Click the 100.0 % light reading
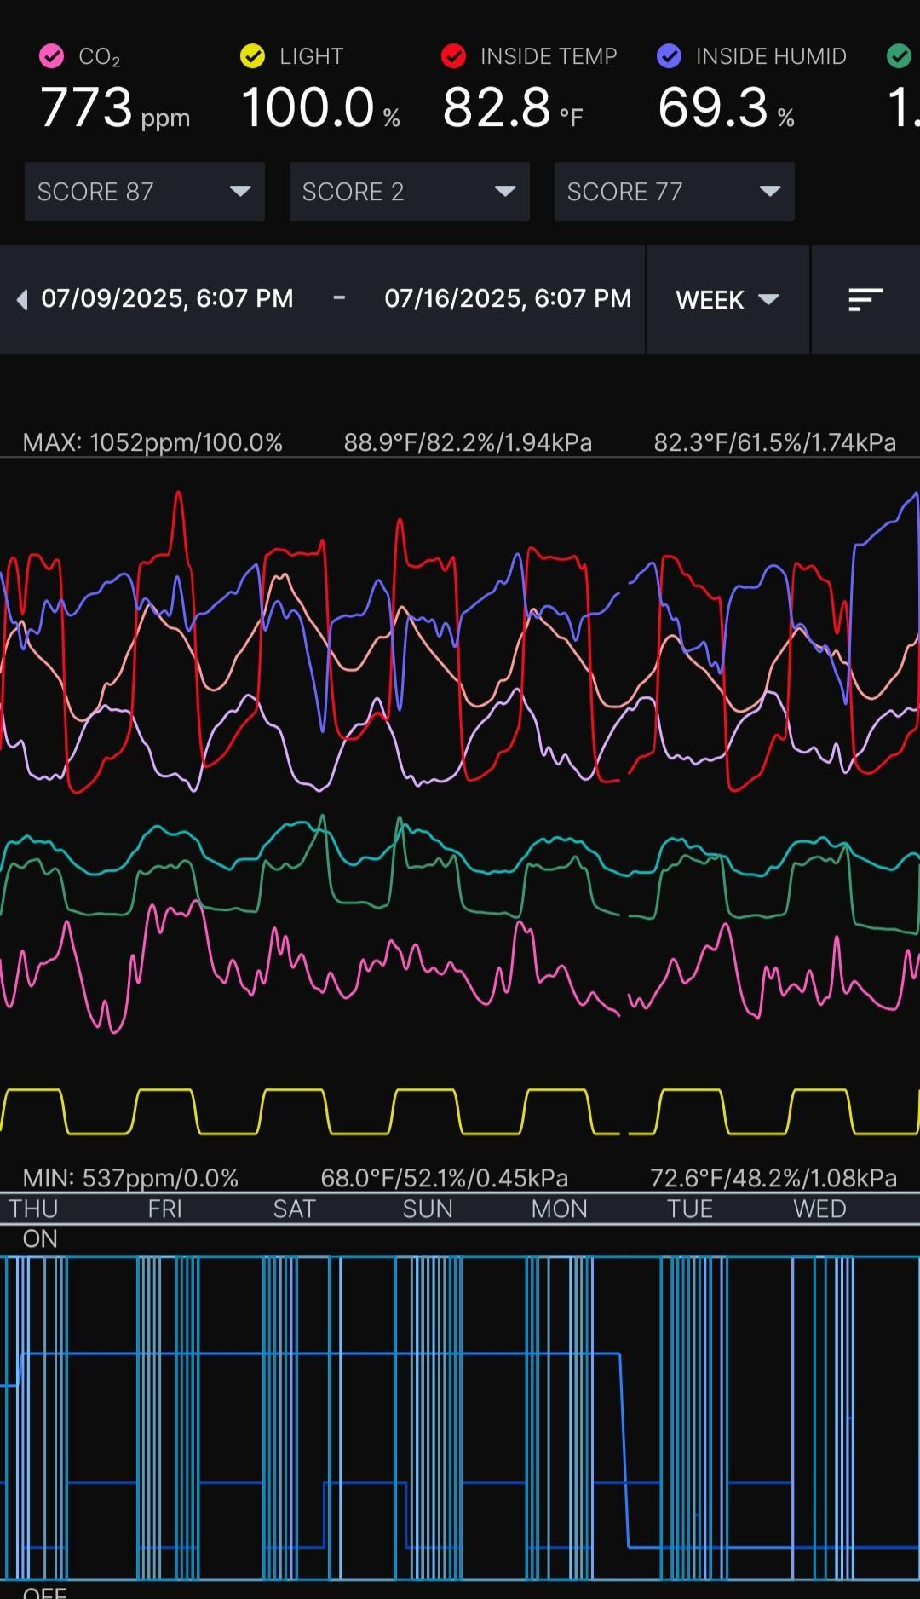Image resolution: width=920 pixels, height=1599 pixels. pos(320,108)
